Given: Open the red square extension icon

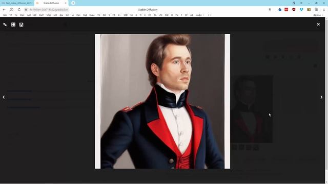Looking at the screenshot, I should coord(286,10).
